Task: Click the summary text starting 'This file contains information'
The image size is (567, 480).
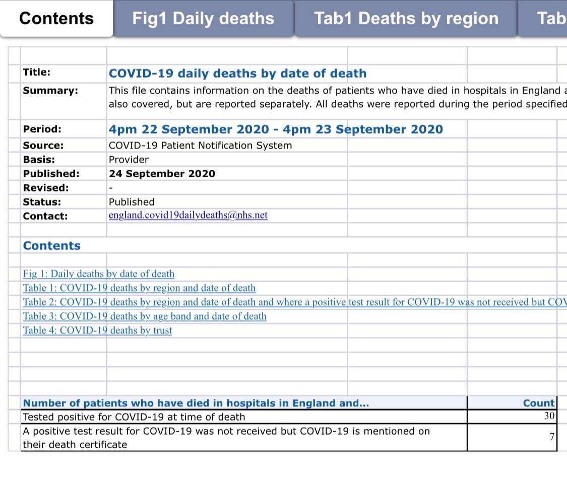Action: [x=337, y=97]
